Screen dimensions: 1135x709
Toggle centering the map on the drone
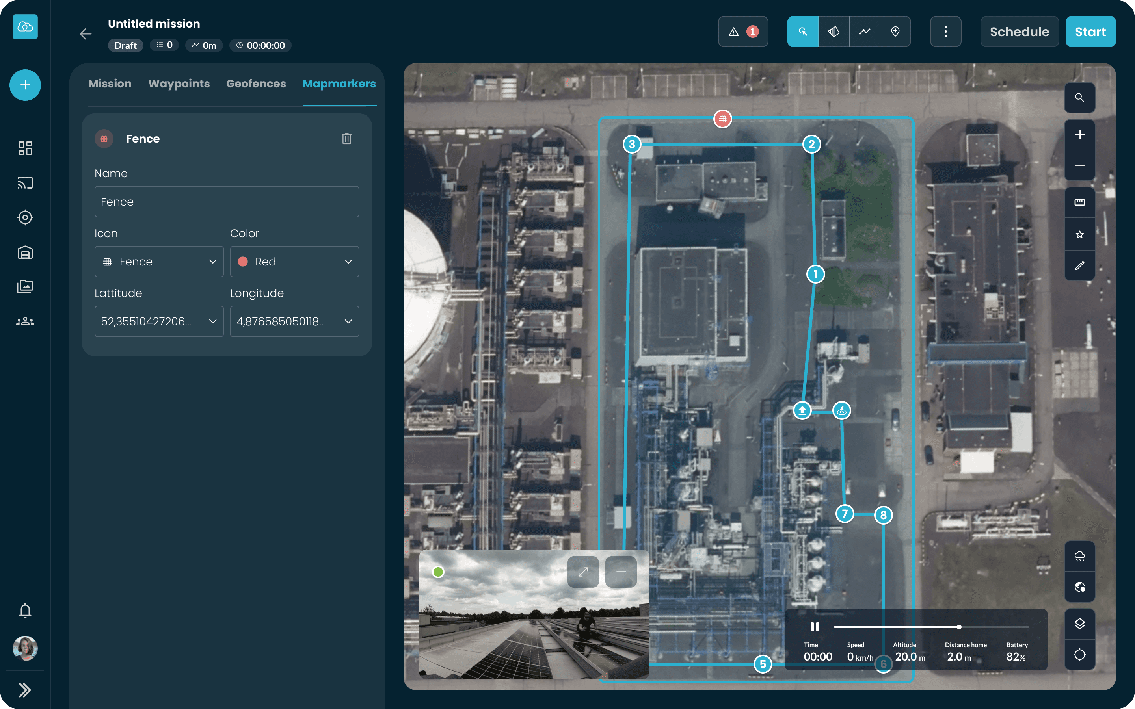click(1080, 655)
